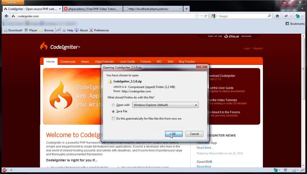Click the red graph icon in add-on toolbar
Viewport: 307px width, 174px height.
point(58,30)
